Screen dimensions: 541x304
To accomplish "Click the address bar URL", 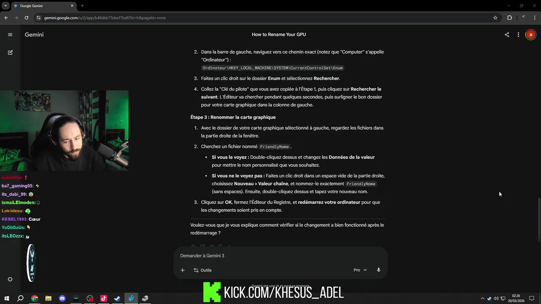I will click(105, 18).
